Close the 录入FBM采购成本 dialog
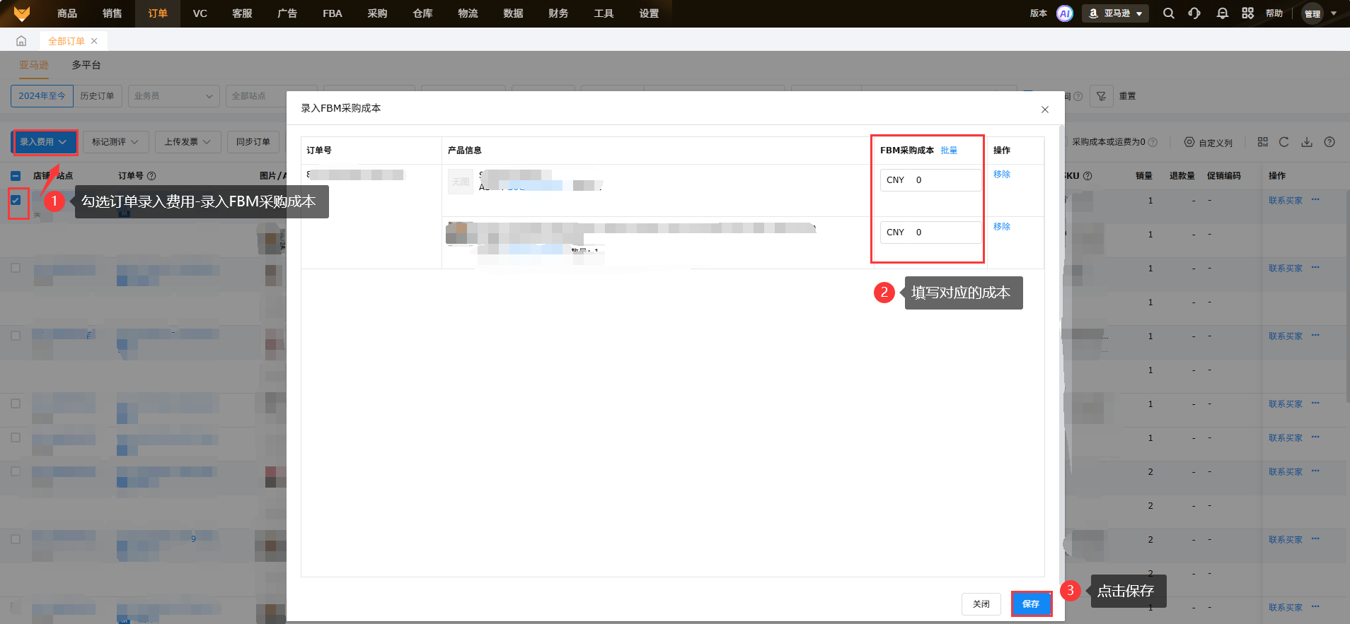The height and width of the screenshot is (624, 1350). coord(1045,110)
